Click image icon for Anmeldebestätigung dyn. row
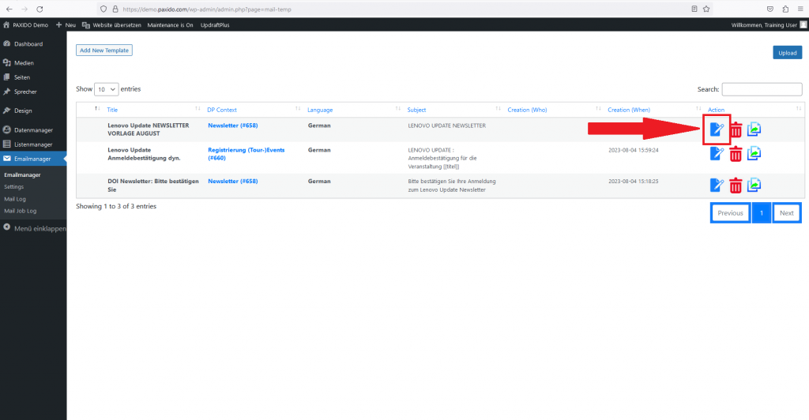The height and width of the screenshot is (420, 809). click(754, 153)
